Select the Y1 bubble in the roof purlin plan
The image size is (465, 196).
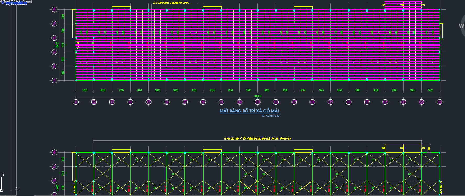[x=54, y=80]
